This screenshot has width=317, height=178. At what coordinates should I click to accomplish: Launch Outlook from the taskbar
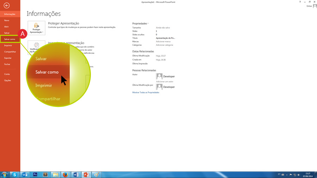[25, 174]
